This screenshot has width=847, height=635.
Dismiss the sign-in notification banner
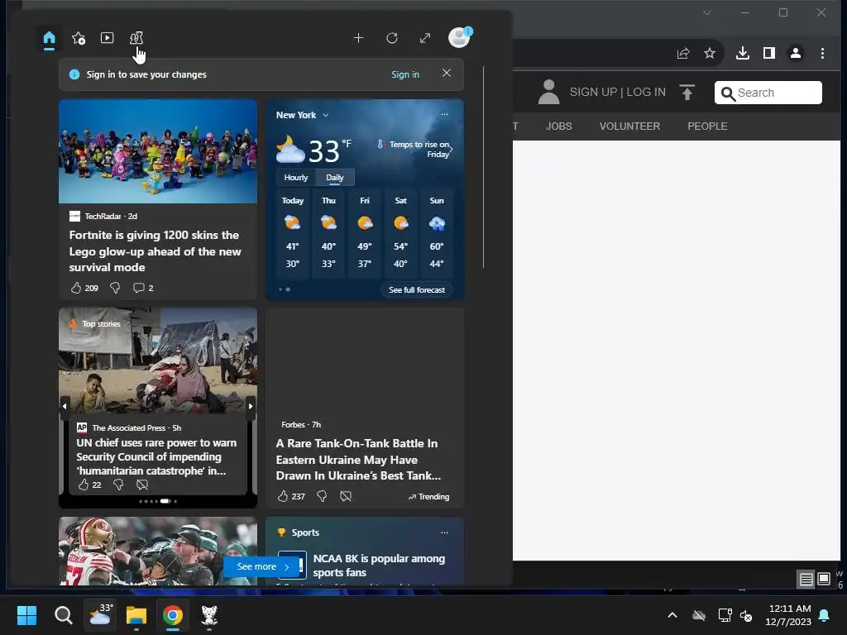click(446, 73)
